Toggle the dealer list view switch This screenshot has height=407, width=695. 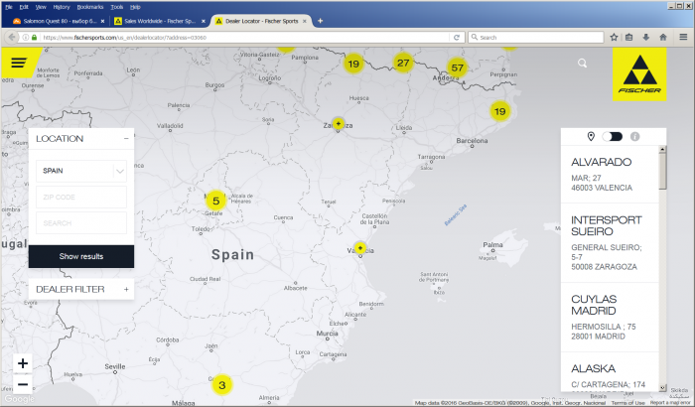click(x=613, y=137)
